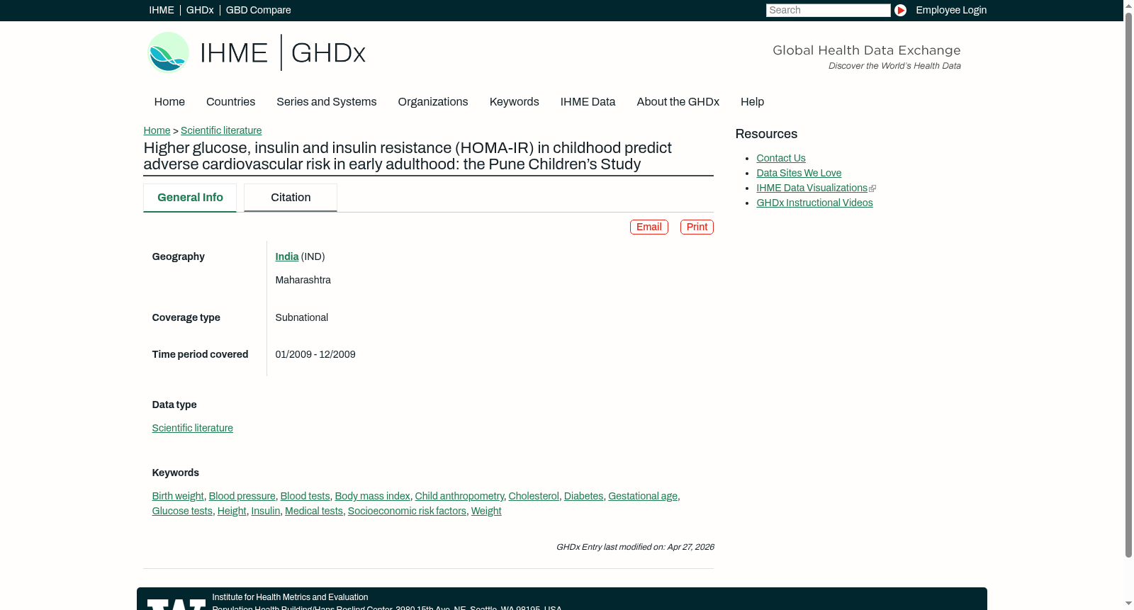This screenshot has width=1134, height=610.
Task: Click the GHDx wordmark in header
Action: point(328,53)
